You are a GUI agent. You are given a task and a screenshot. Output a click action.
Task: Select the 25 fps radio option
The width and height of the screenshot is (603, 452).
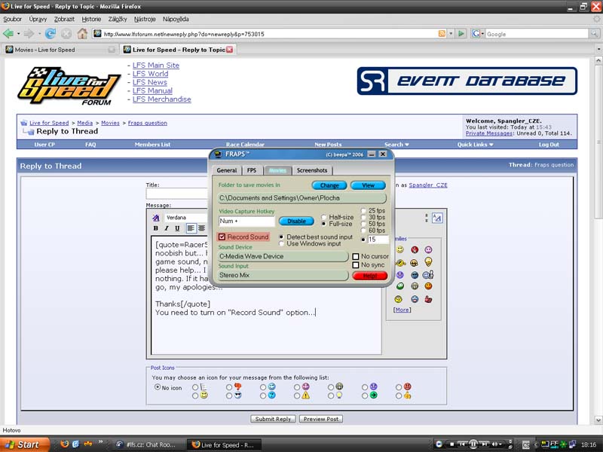coord(363,211)
